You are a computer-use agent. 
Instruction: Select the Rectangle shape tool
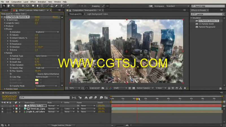pyautogui.click(x=33, y=6)
